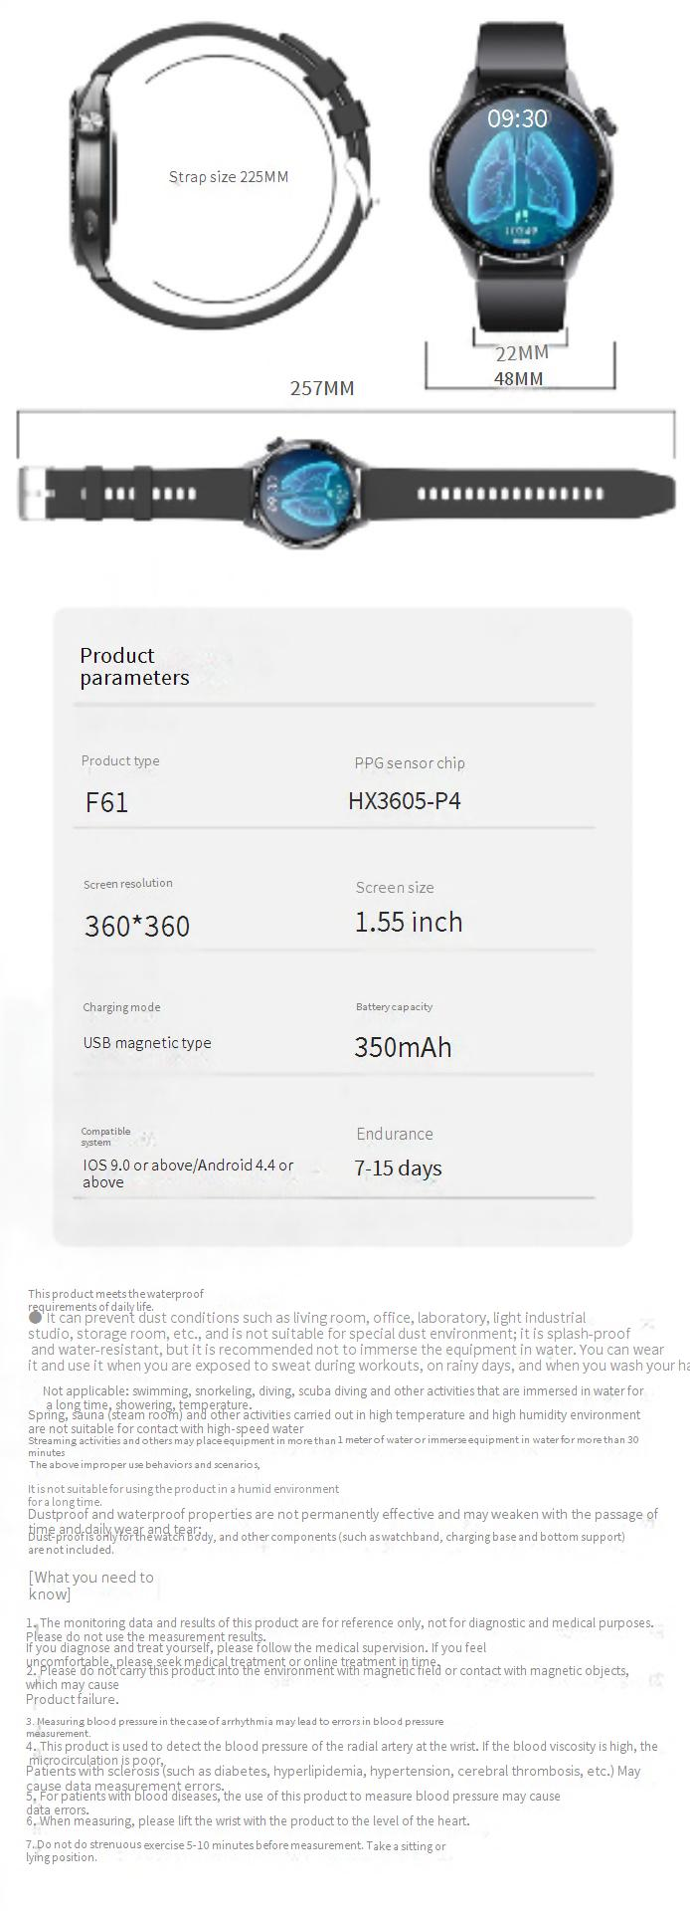The image size is (690, 1911).
Task: Click the 22MM width label
Action: [522, 353]
